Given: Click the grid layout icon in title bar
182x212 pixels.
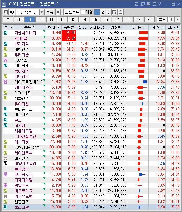Looking at the screenshot, I should coord(154,4).
